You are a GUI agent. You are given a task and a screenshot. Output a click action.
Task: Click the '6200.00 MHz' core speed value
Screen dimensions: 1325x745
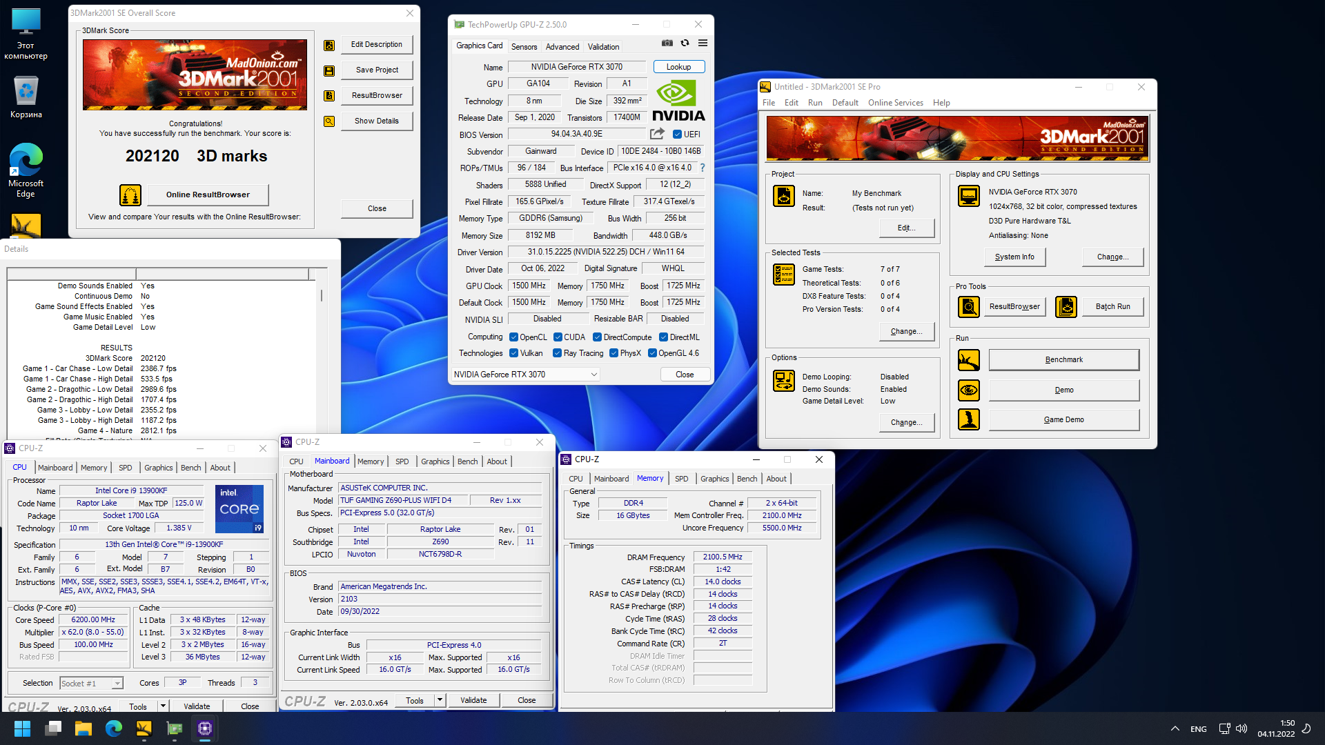point(93,620)
